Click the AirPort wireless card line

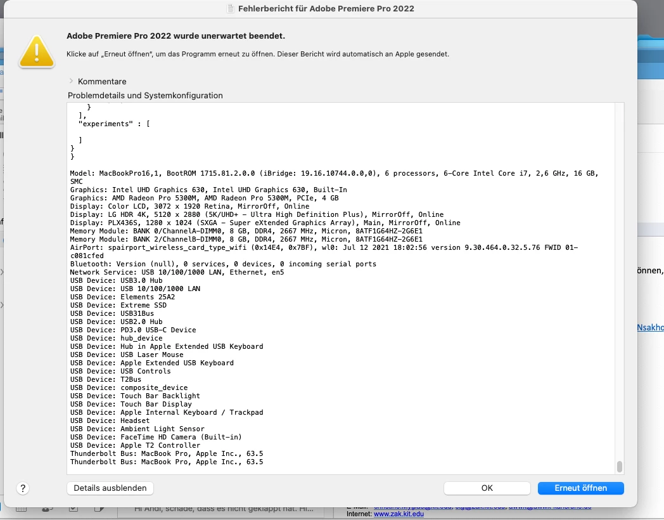click(324, 251)
